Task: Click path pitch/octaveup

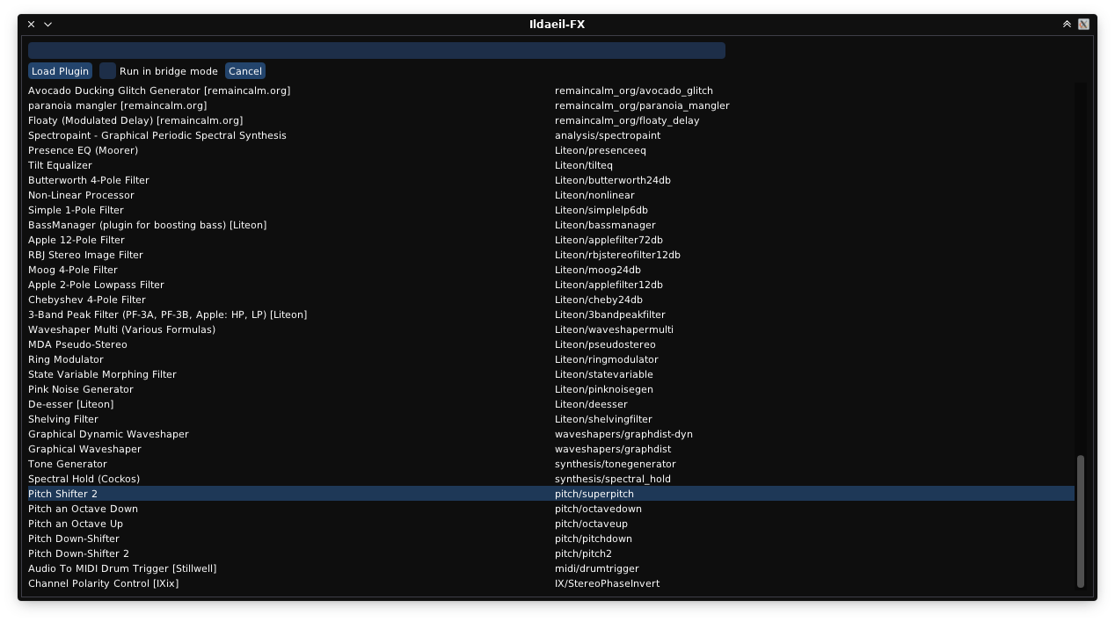Action: 591,524
